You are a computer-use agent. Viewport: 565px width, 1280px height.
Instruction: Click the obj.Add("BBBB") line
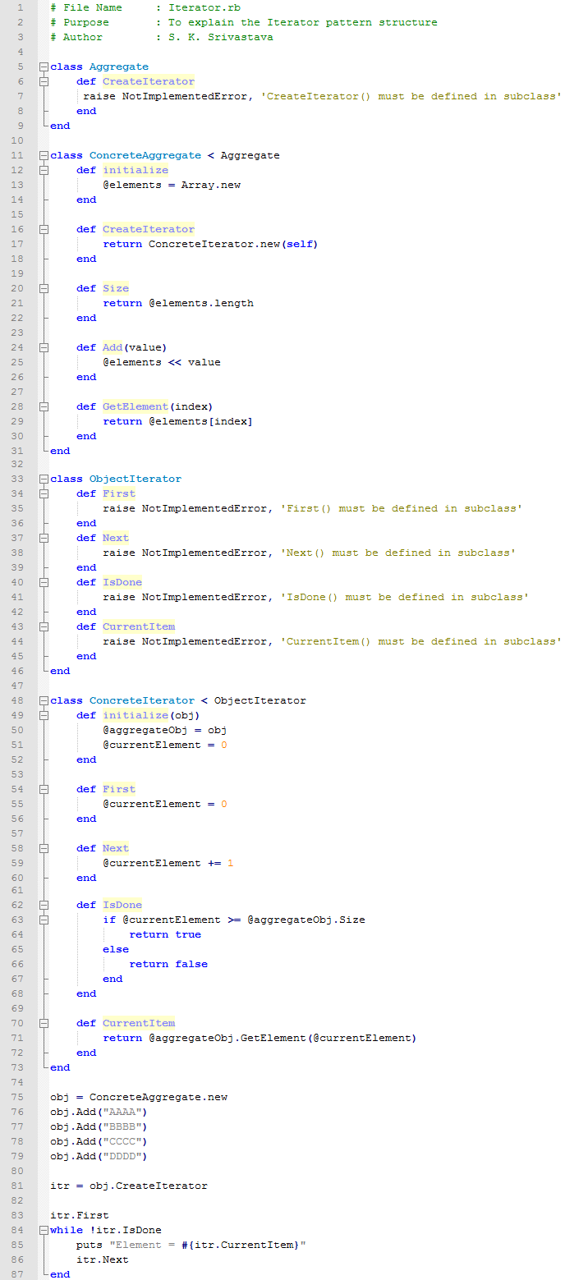pyautogui.click(x=99, y=1126)
